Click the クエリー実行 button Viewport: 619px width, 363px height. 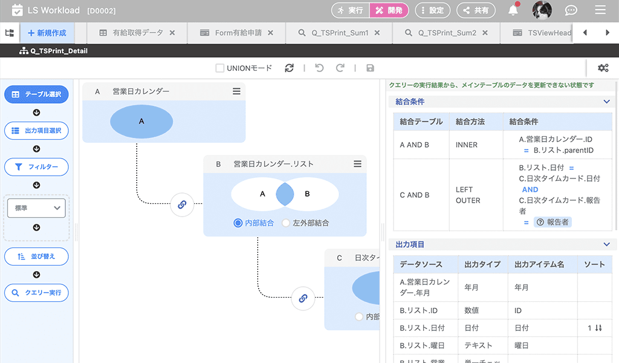pyautogui.click(x=36, y=293)
